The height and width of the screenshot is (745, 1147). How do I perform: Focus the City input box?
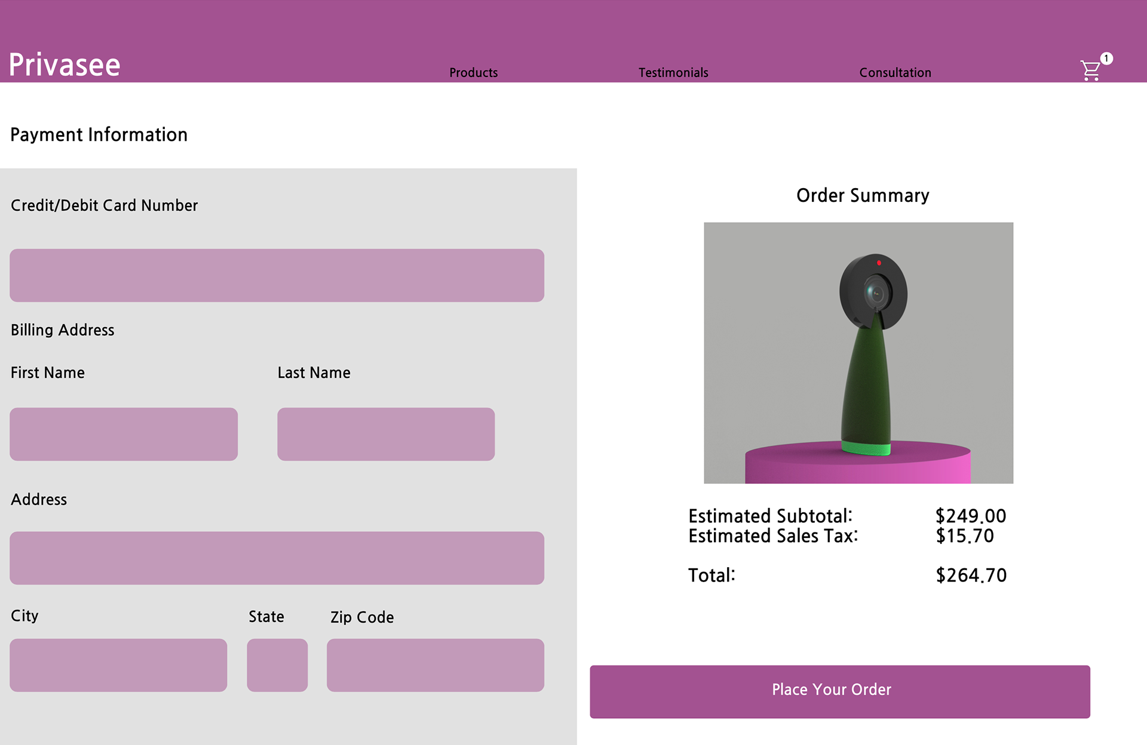[x=118, y=665]
